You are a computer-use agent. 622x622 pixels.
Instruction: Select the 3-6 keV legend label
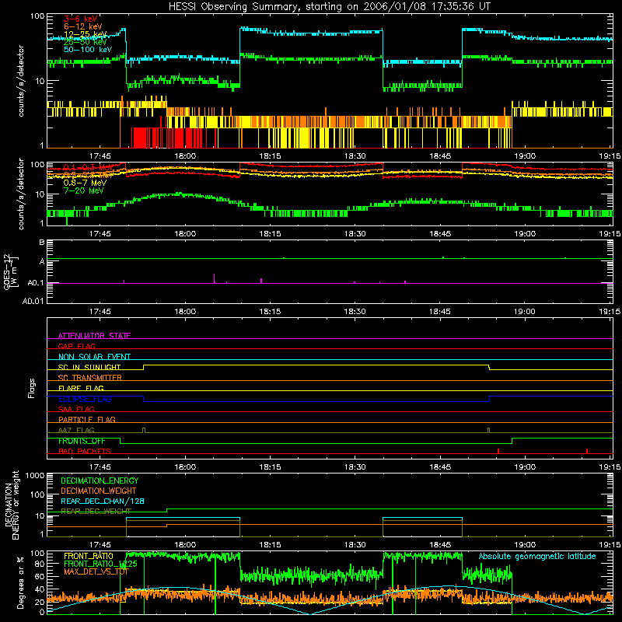(81, 19)
